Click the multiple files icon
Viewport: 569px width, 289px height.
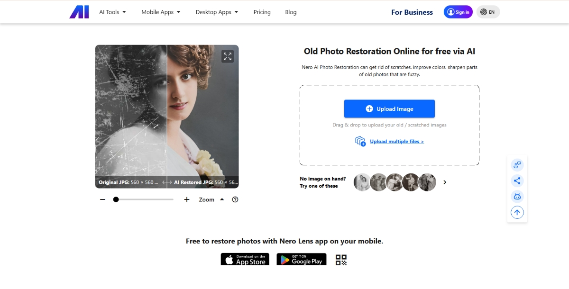pyautogui.click(x=360, y=141)
